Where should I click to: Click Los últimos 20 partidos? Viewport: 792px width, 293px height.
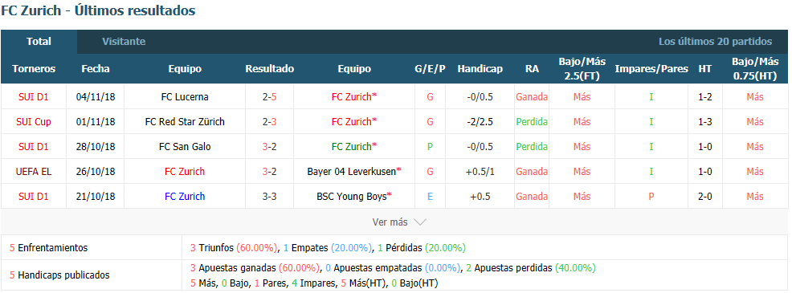point(715,42)
